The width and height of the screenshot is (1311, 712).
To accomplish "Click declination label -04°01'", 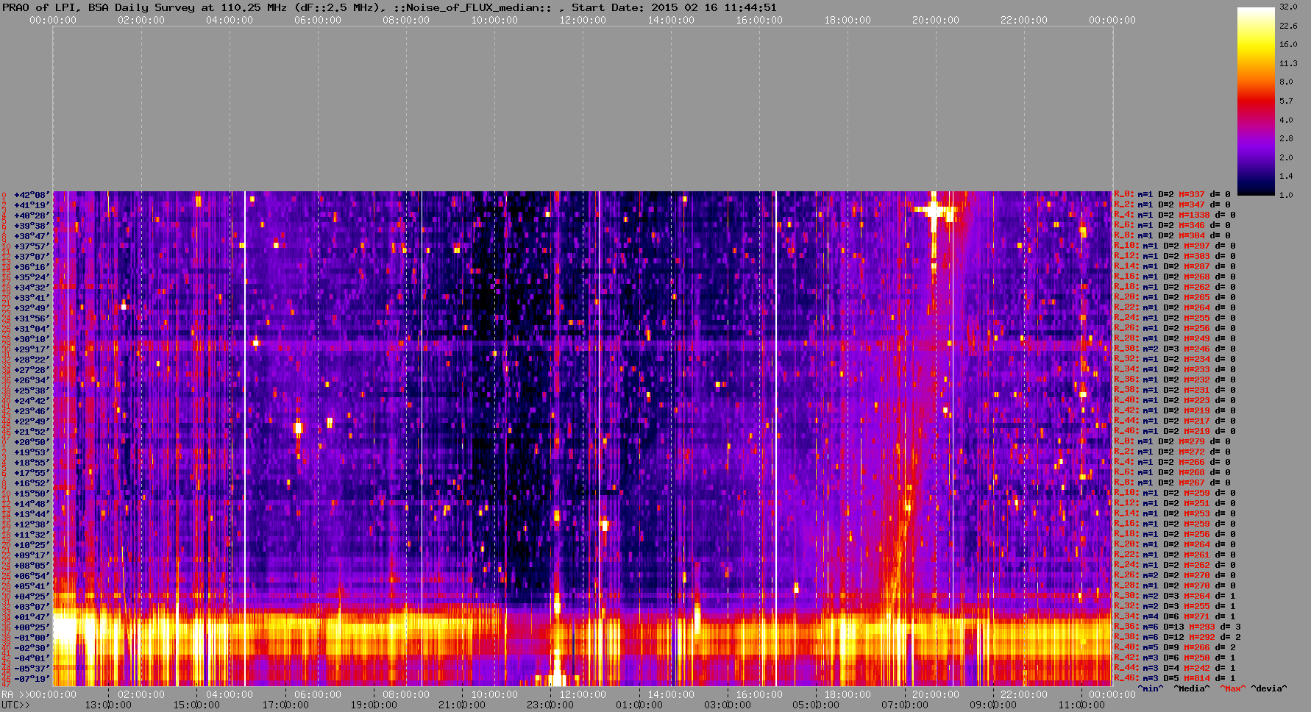I will [32, 658].
